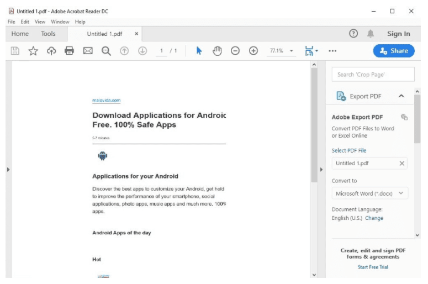Click the 'Hot' heading in the document

[x=97, y=260]
